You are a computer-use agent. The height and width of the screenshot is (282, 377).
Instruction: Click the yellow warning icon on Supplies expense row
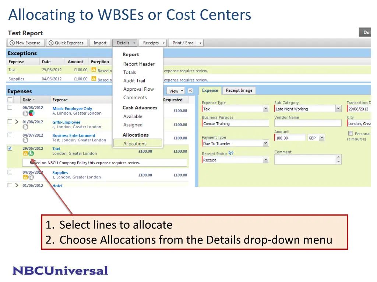point(25,177)
